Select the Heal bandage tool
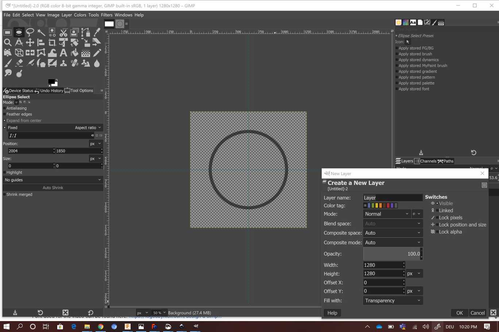Viewport: 499px width, 332px height. point(75,63)
